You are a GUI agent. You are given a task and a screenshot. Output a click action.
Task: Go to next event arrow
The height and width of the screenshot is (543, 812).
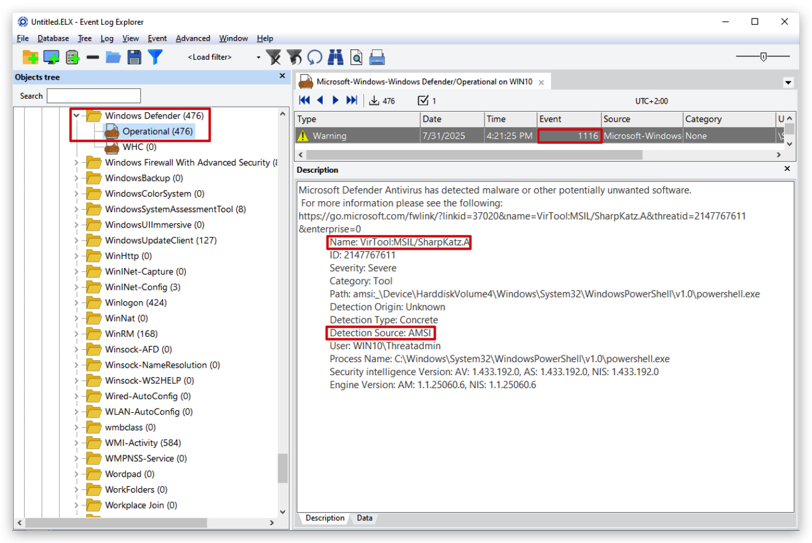[x=336, y=101]
